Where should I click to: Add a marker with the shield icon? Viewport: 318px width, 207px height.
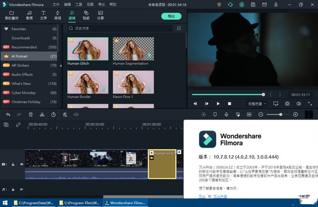(x=215, y=114)
